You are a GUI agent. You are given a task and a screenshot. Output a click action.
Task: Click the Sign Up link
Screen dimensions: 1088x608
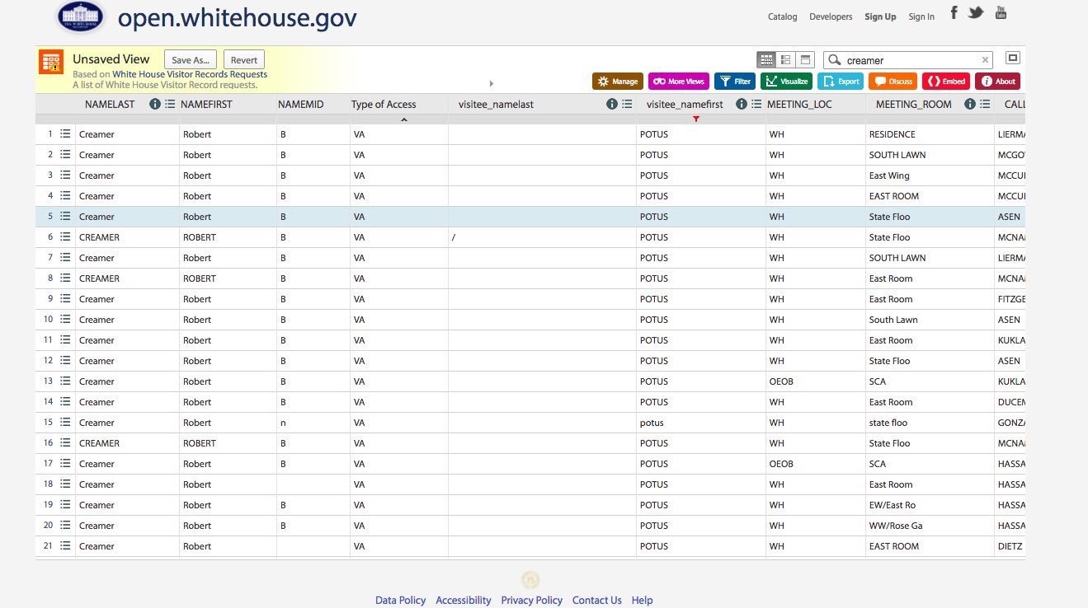880,16
